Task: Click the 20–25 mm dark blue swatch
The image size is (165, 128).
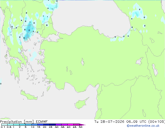Action: (47, 125)
